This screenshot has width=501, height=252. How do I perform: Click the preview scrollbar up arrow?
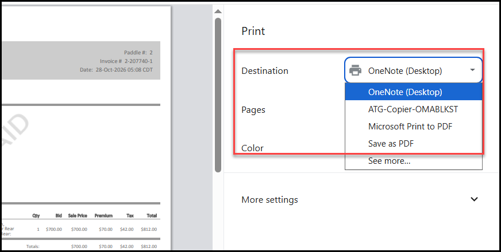tap(218, 11)
